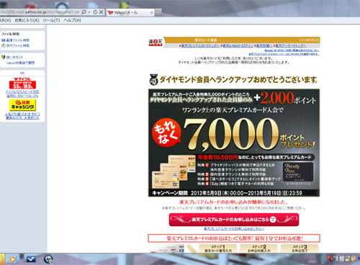This screenshot has width=360, height=265.
Task: Click the IME language indicator in the tray
Action: (340, 259)
